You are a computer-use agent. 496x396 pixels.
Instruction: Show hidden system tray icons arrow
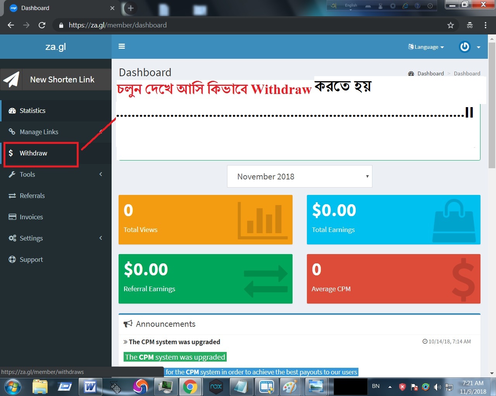pos(390,387)
